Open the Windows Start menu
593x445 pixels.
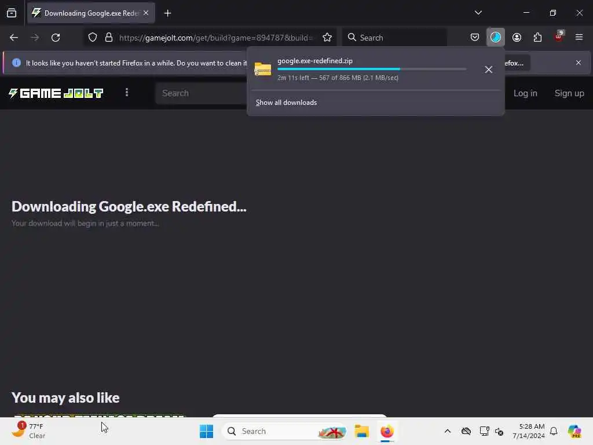(x=207, y=431)
